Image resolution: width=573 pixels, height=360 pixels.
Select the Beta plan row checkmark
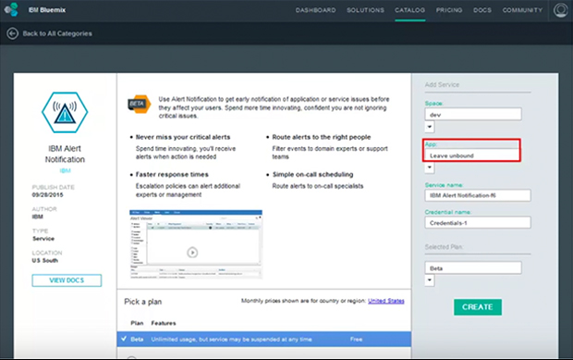tap(124, 339)
